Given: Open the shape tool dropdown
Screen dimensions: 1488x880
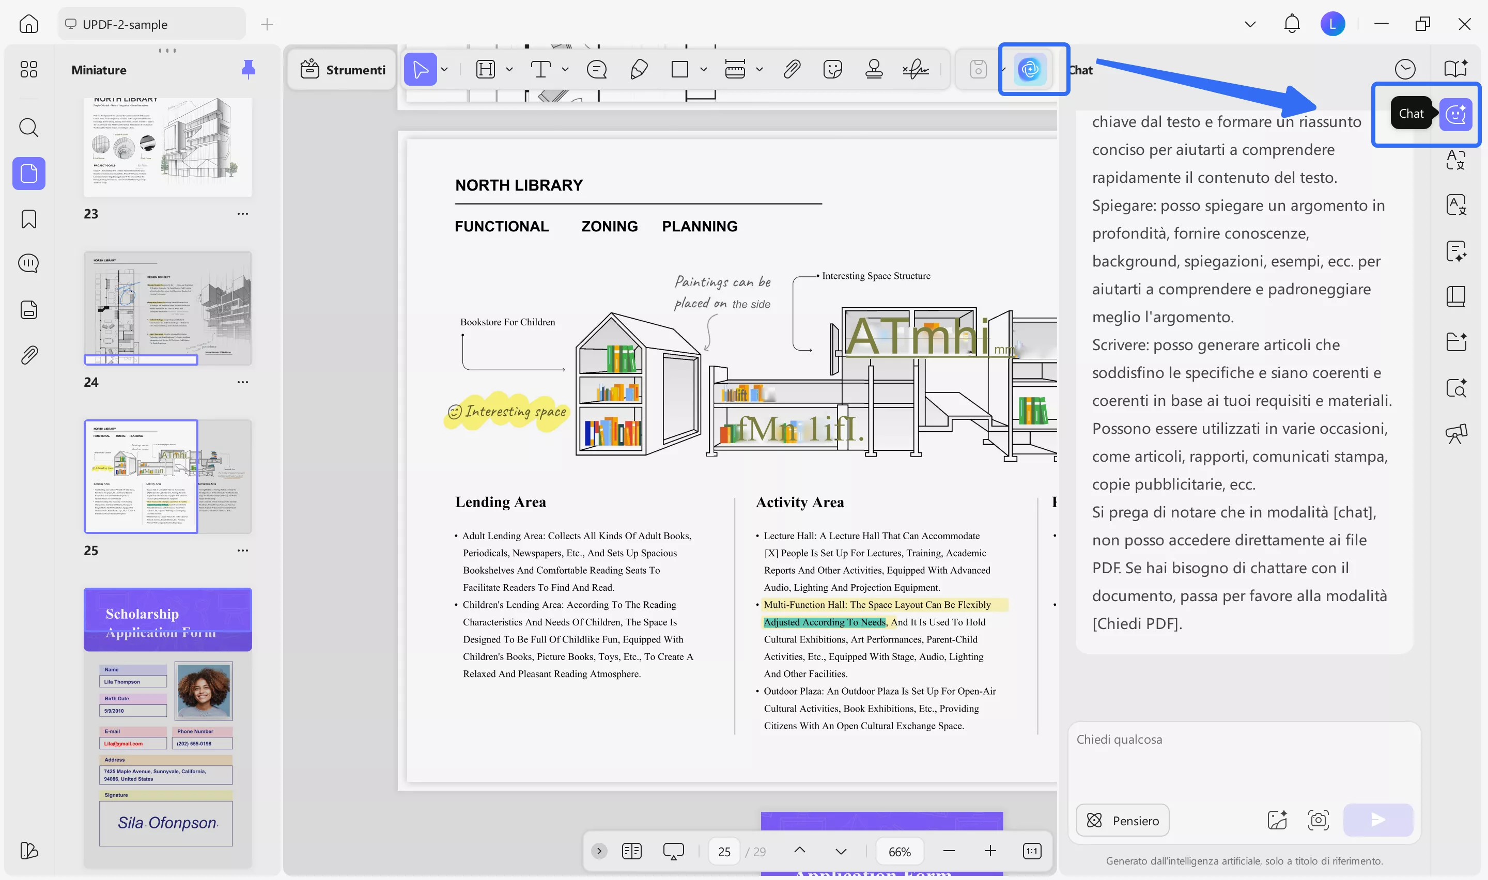Looking at the screenshot, I should [x=704, y=69].
